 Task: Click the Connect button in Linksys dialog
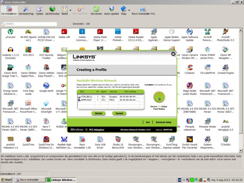119,113
